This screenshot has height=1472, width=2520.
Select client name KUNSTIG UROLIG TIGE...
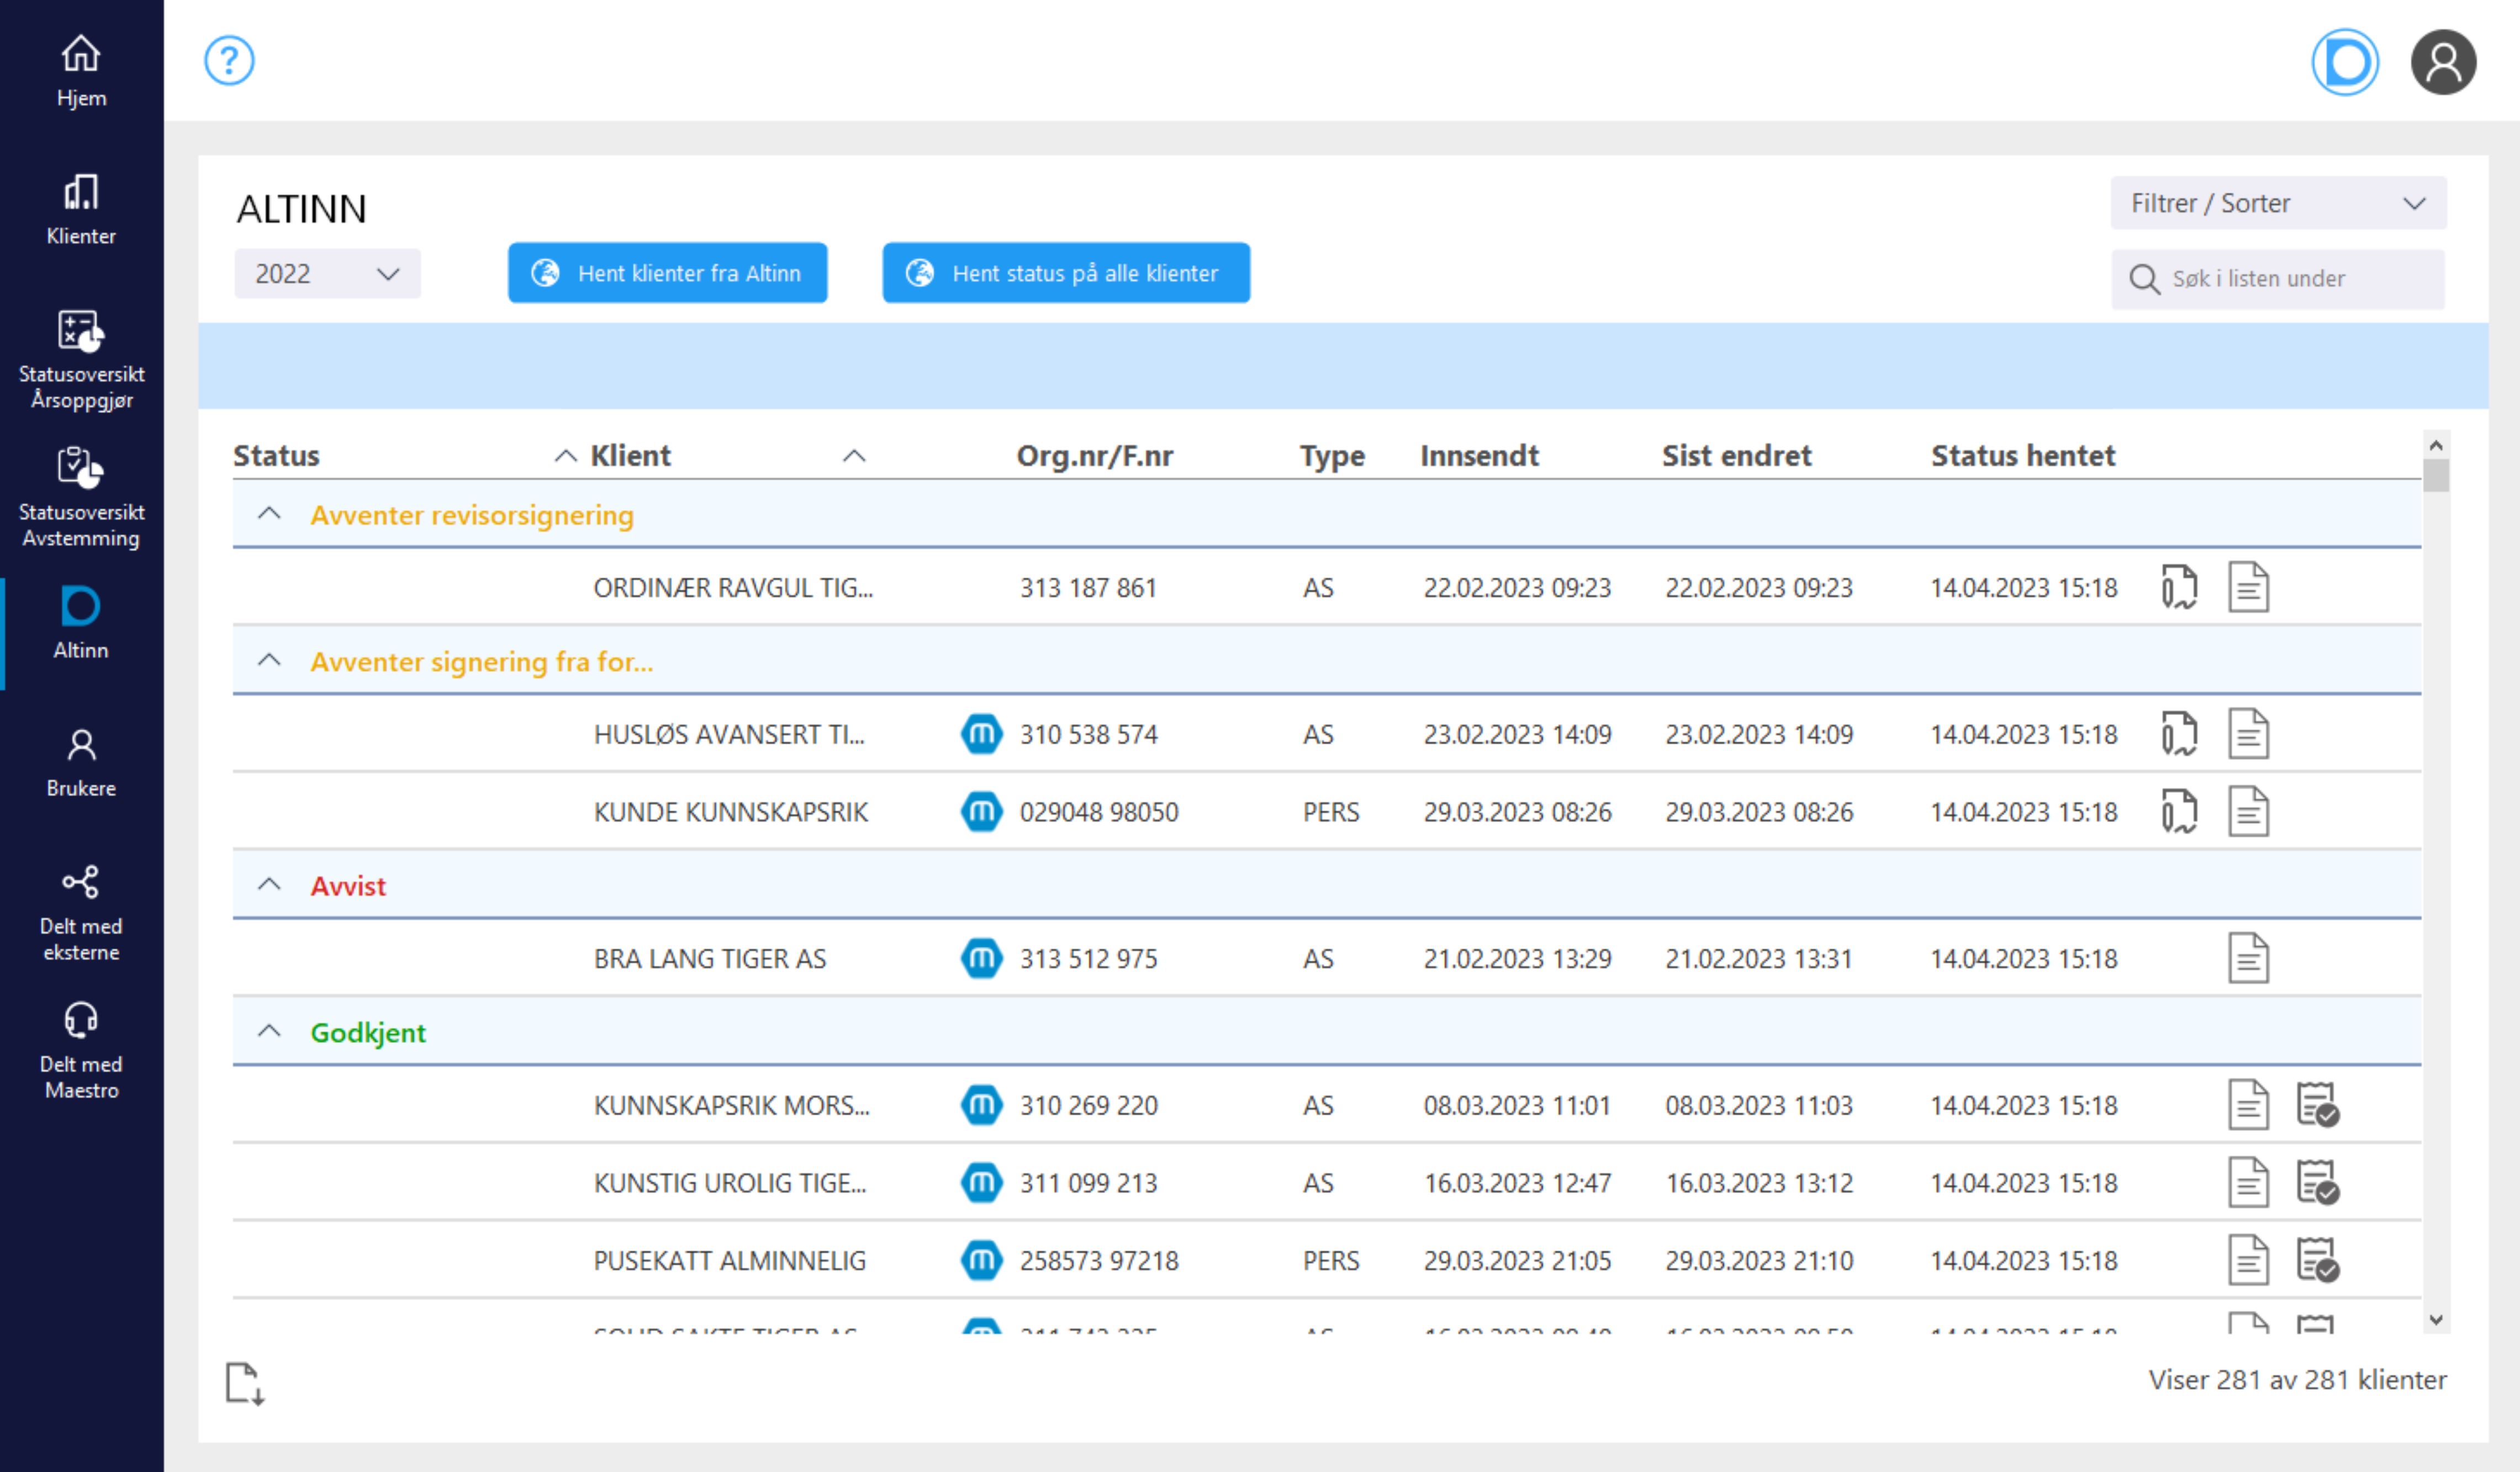click(730, 1182)
